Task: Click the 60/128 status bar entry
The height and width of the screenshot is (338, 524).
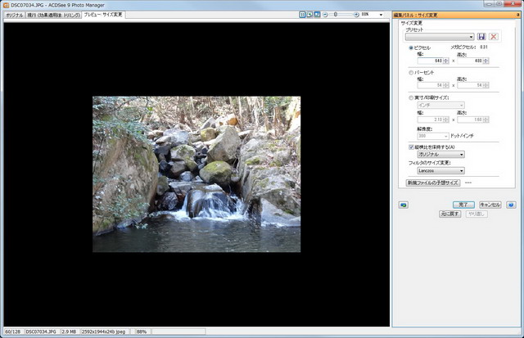Action: tap(13, 331)
